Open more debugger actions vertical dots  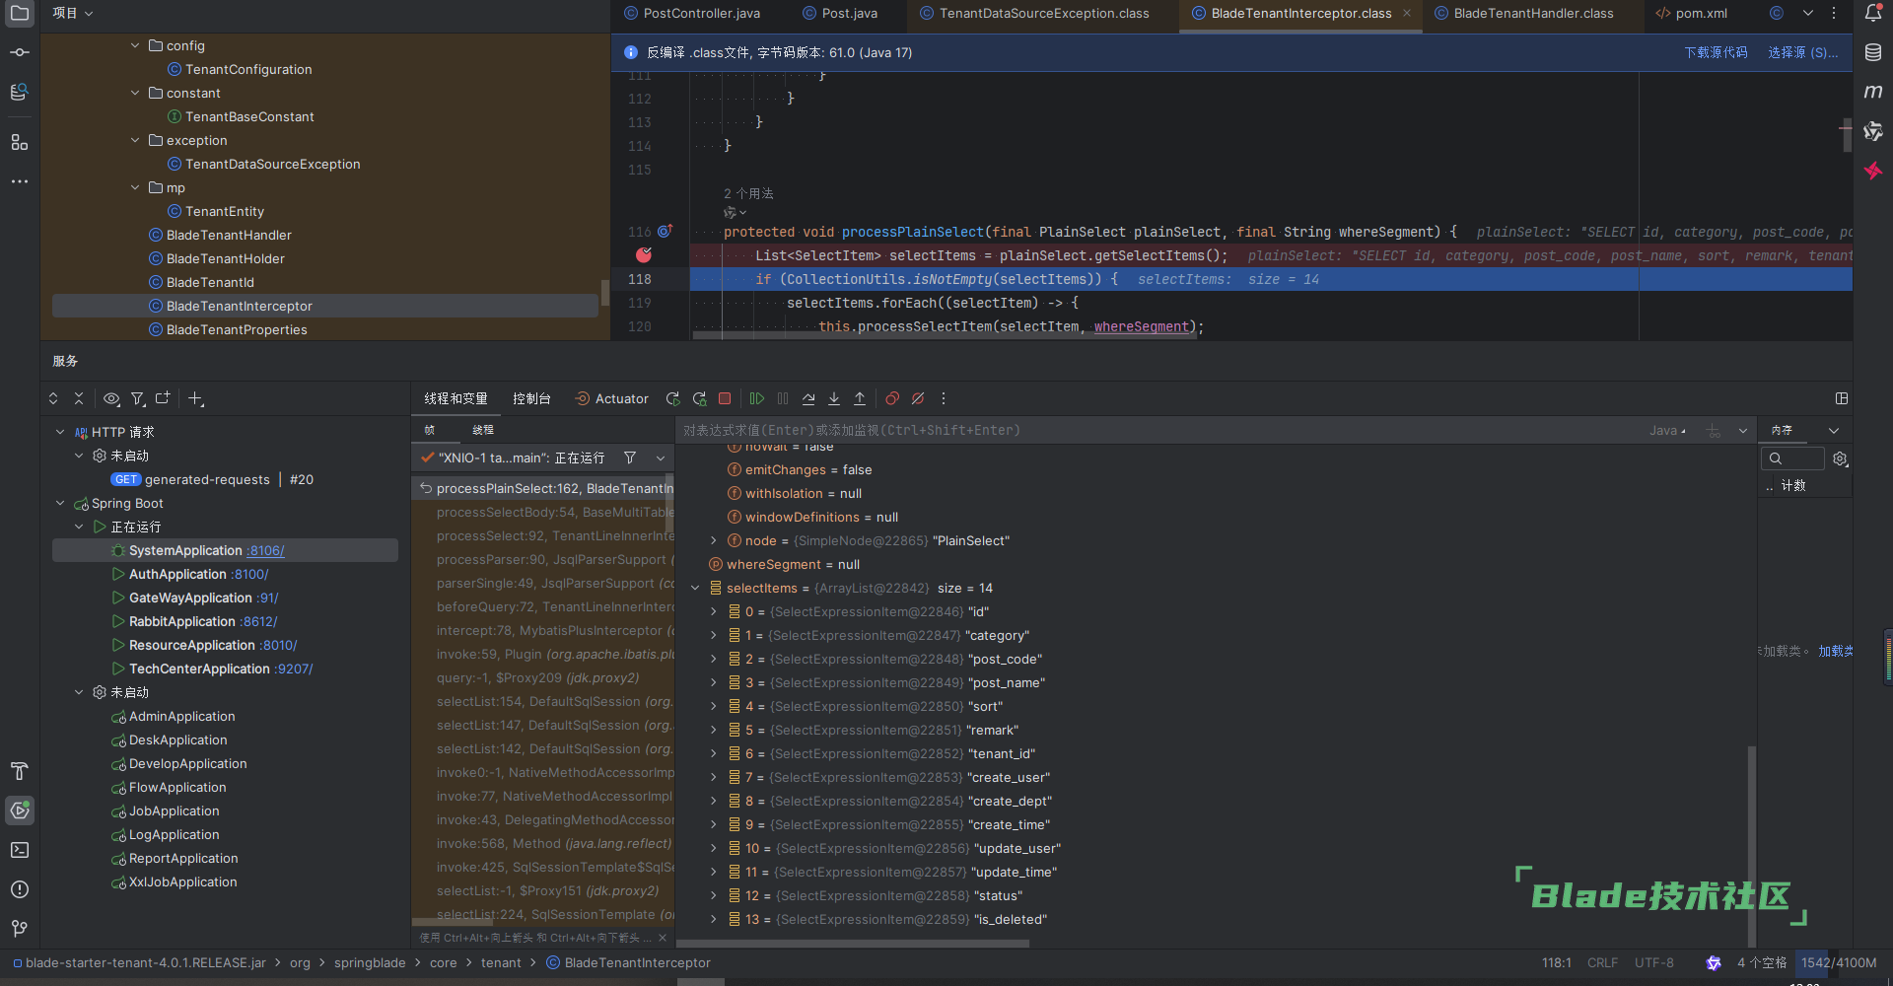click(x=944, y=398)
